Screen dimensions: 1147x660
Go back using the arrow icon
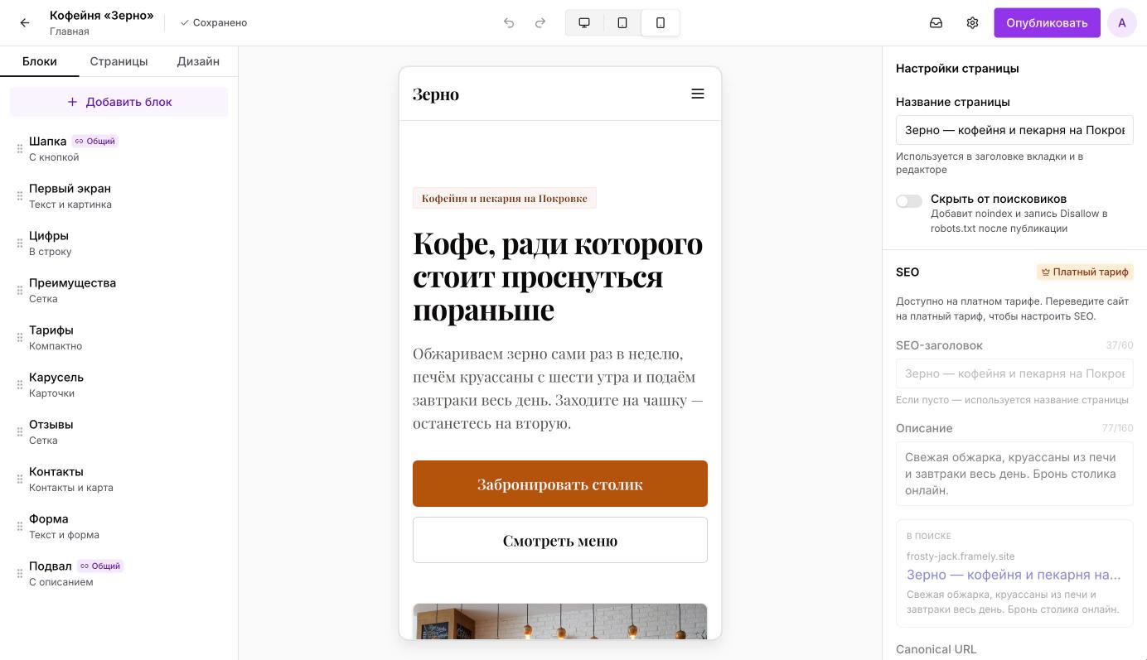coord(25,23)
